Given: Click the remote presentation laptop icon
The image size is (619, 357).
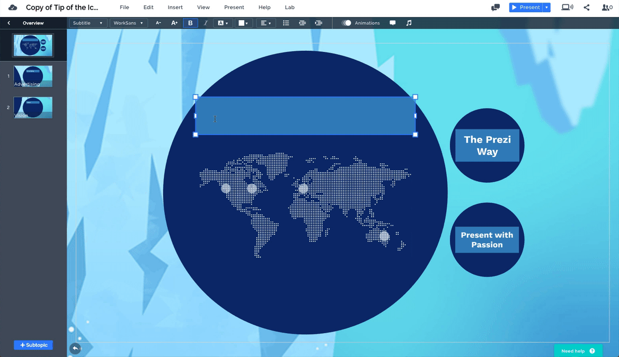Looking at the screenshot, I should pyautogui.click(x=567, y=7).
